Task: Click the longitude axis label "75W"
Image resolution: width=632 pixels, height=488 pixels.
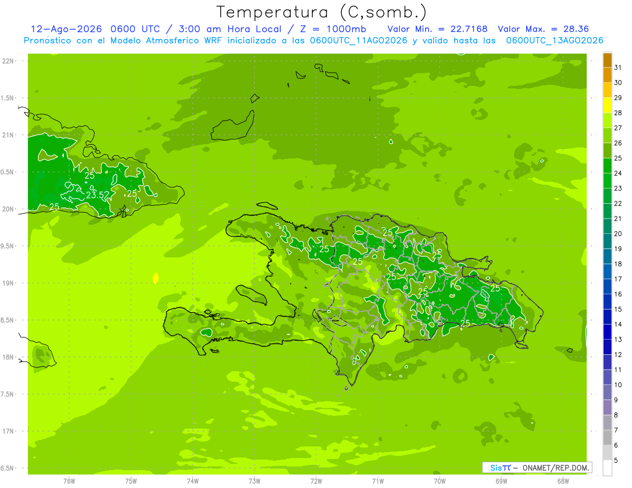Action: (x=131, y=481)
